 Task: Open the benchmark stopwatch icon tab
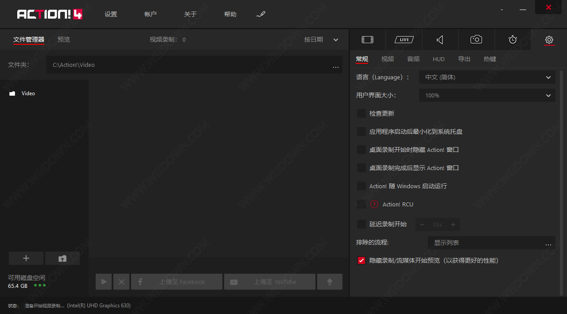click(x=513, y=39)
